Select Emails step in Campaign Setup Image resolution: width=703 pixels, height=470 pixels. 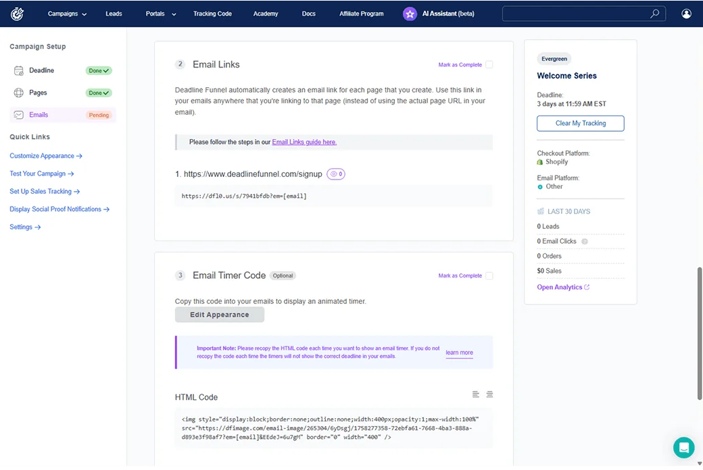(63, 115)
